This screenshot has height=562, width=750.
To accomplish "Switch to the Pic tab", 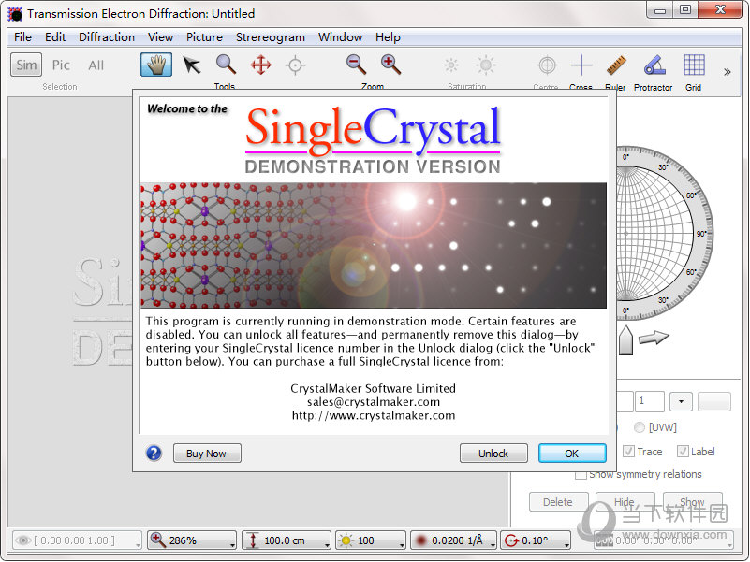I will tap(60, 65).
